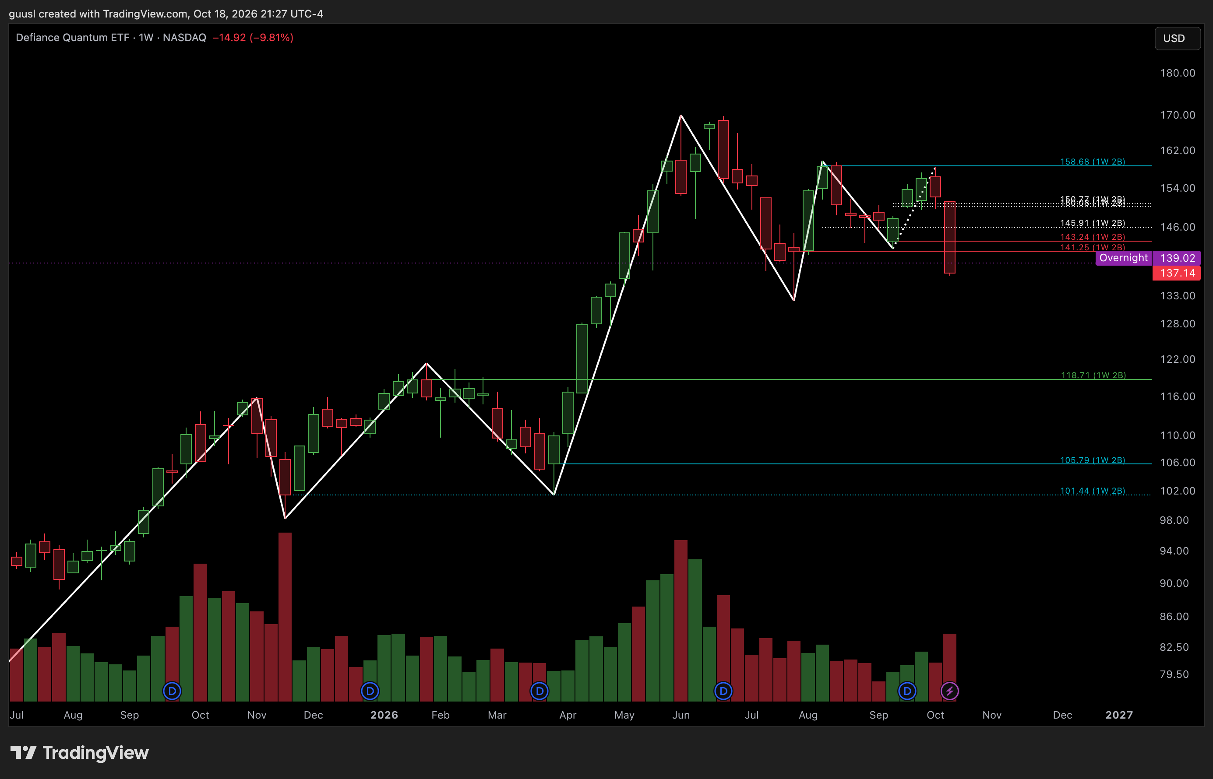Image resolution: width=1213 pixels, height=779 pixels.
Task: Select the 101.44 (1W 2B) level label
Action: (1093, 491)
